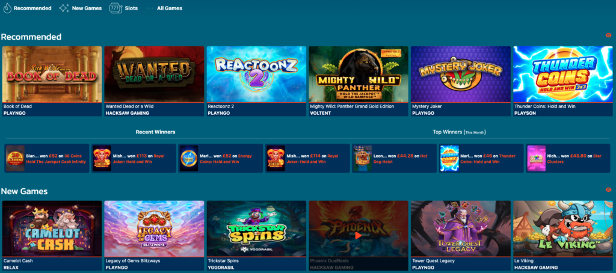Click the 'Reactoonz 2' title text
Screen dimensions: 616x273
pyautogui.click(x=220, y=106)
